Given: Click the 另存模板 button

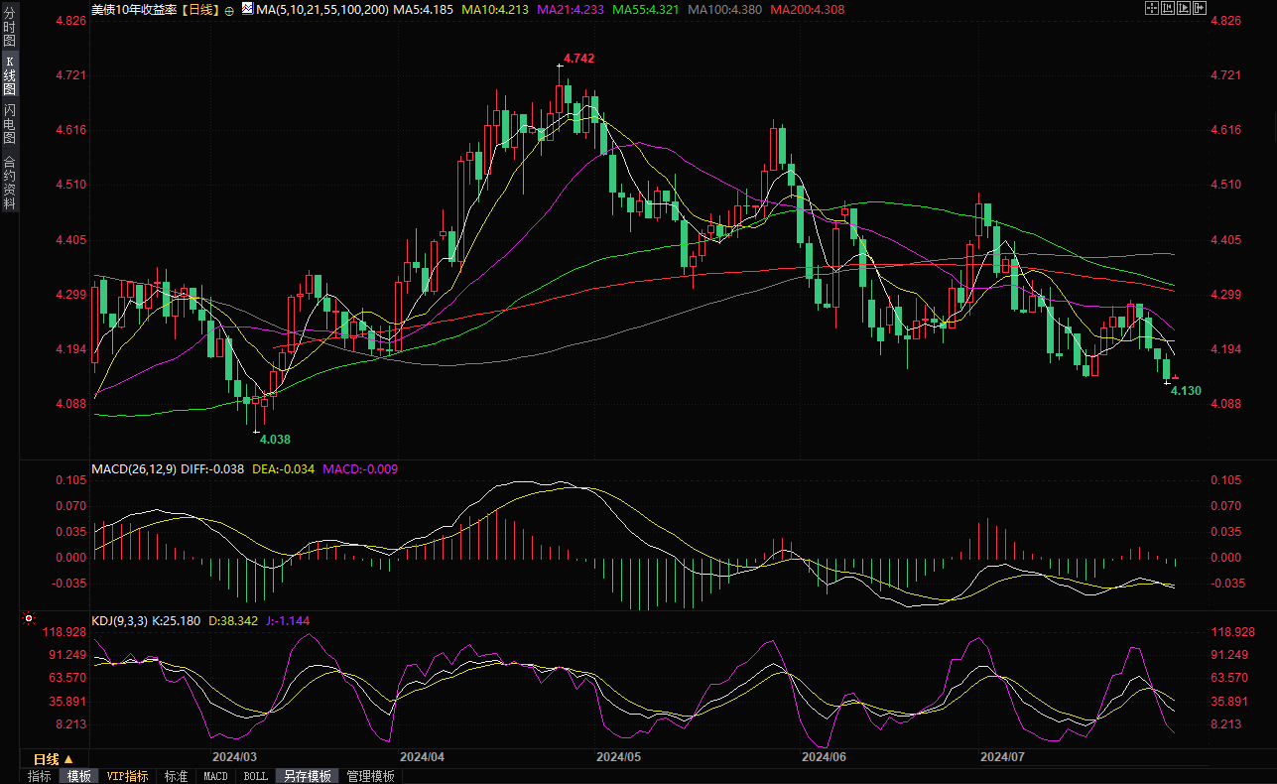Looking at the screenshot, I should (307, 776).
